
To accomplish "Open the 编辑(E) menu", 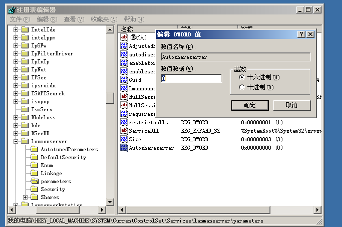I will tap(47, 19).
